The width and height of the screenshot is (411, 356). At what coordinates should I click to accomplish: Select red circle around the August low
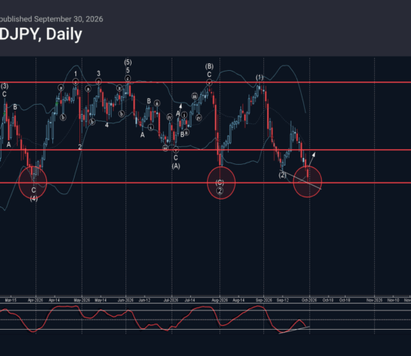[221, 183]
